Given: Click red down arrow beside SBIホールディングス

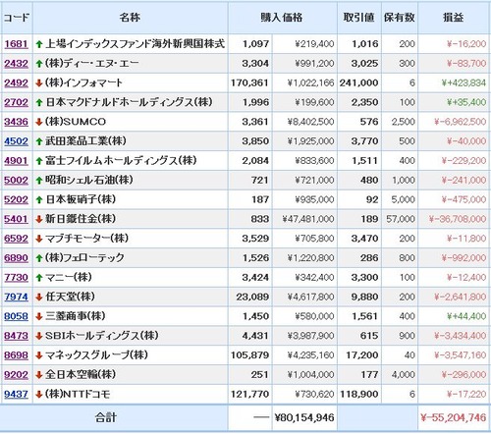Looking at the screenshot, I should tap(39, 336).
